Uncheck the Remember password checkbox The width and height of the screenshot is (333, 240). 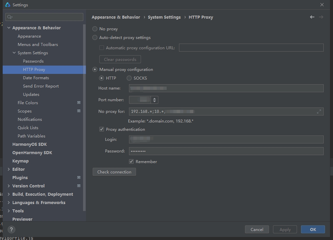(131, 161)
